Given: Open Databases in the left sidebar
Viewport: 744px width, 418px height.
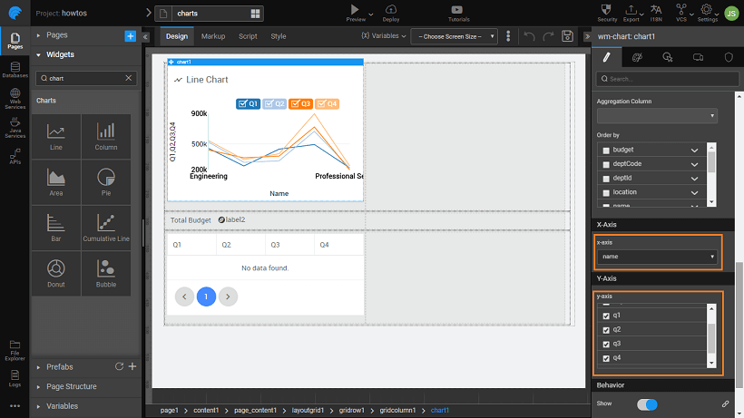Looking at the screenshot, I should [15, 69].
